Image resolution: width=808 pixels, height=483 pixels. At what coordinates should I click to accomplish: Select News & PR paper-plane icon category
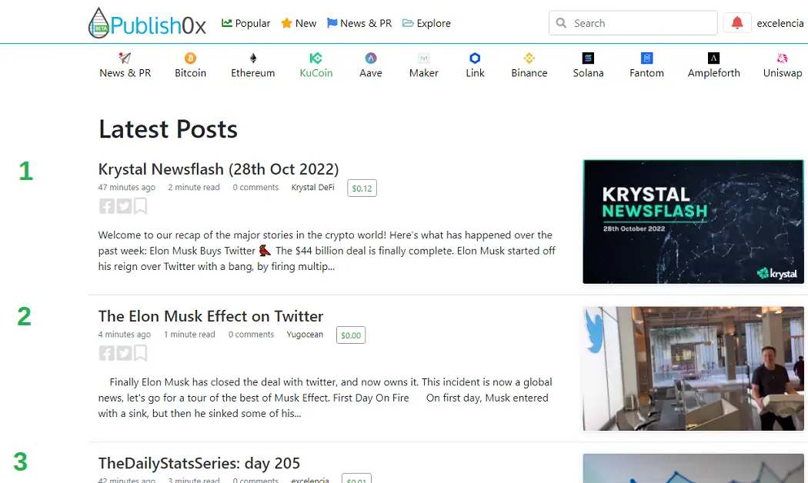click(x=125, y=65)
